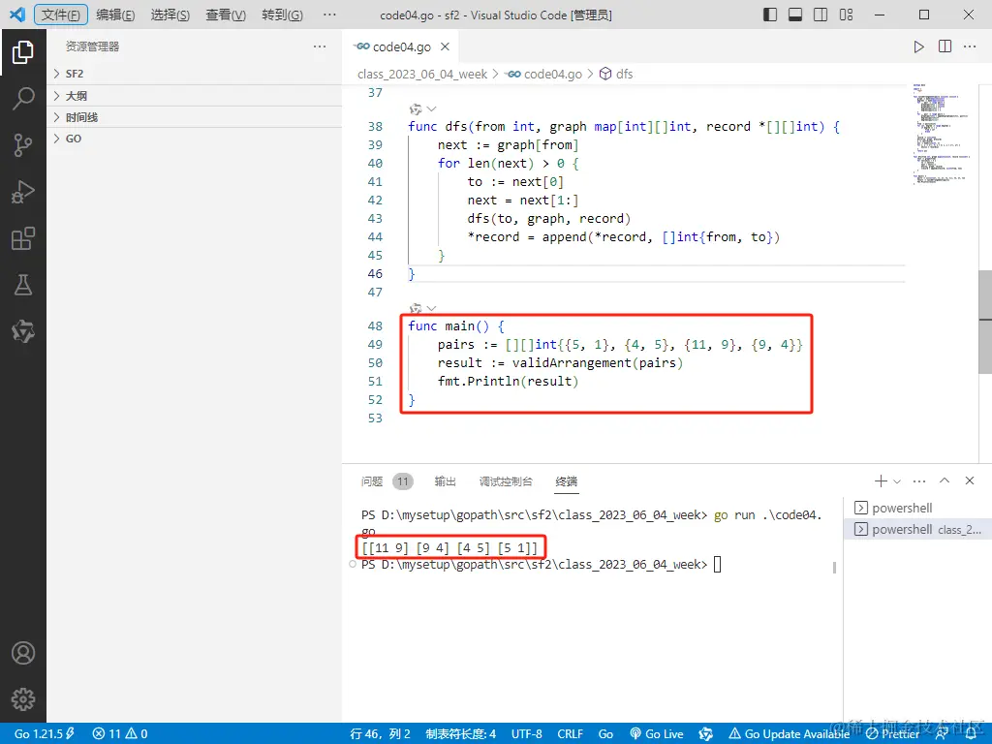The height and width of the screenshot is (744, 992).
Task: Open the Run and Debug view
Action: coord(23,192)
